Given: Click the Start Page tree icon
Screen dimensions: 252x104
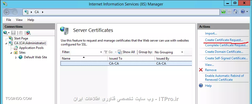Looking at the screenshot, I should 11,38.
